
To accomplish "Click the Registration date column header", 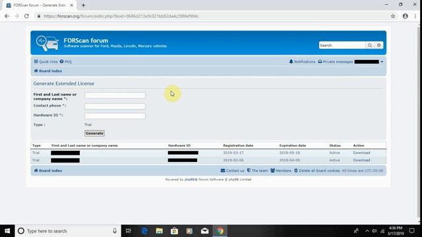I will point(238,145).
